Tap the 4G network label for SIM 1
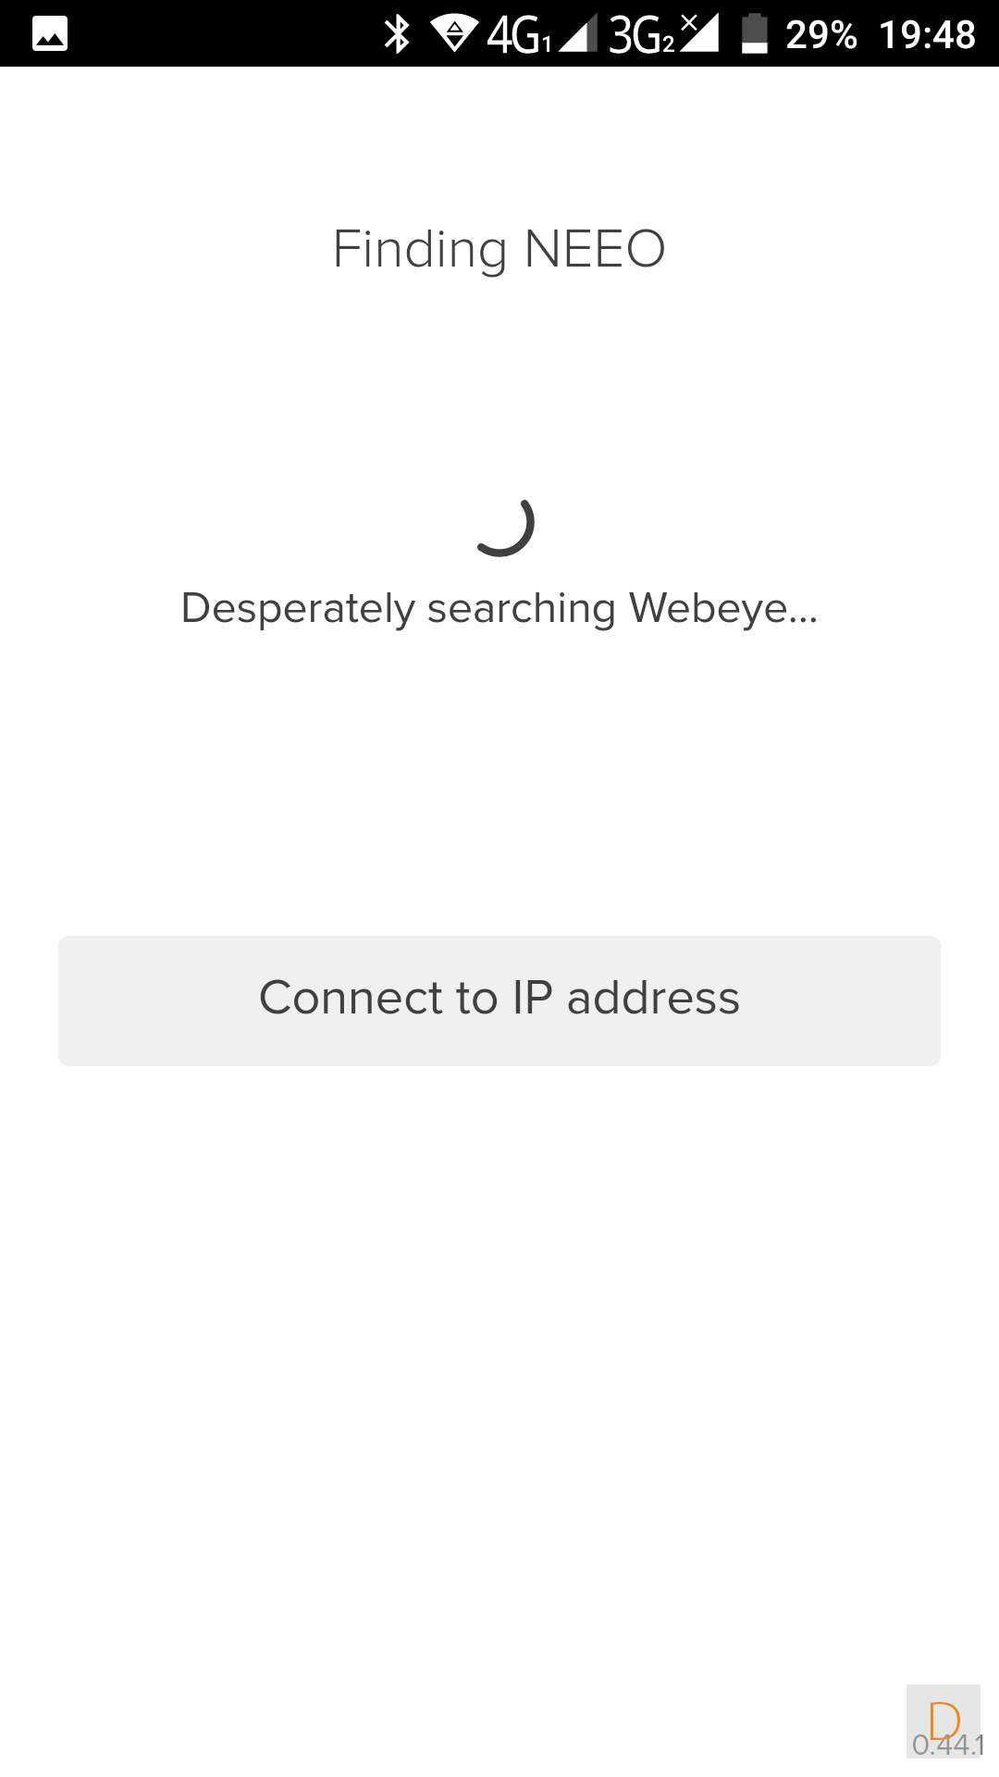Viewport: 999px width, 1777px height. [519, 35]
